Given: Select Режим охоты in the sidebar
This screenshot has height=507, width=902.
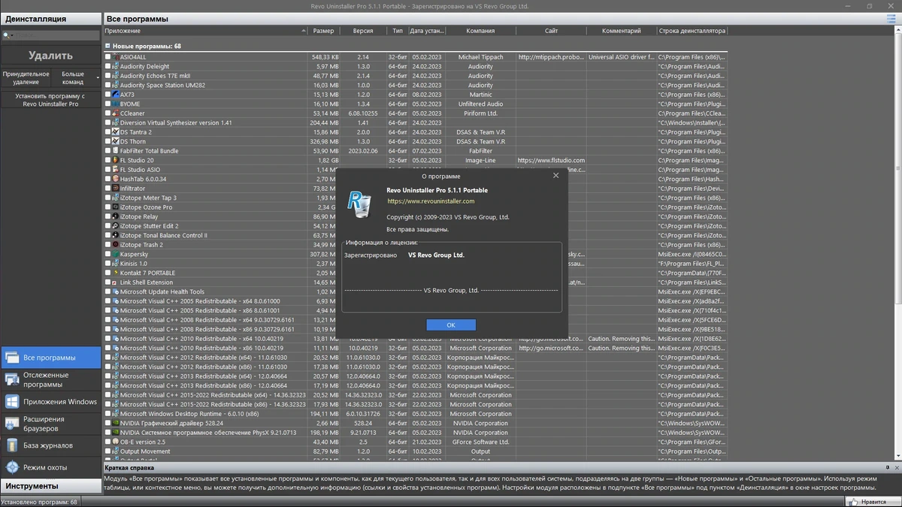Looking at the screenshot, I should pos(50,467).
